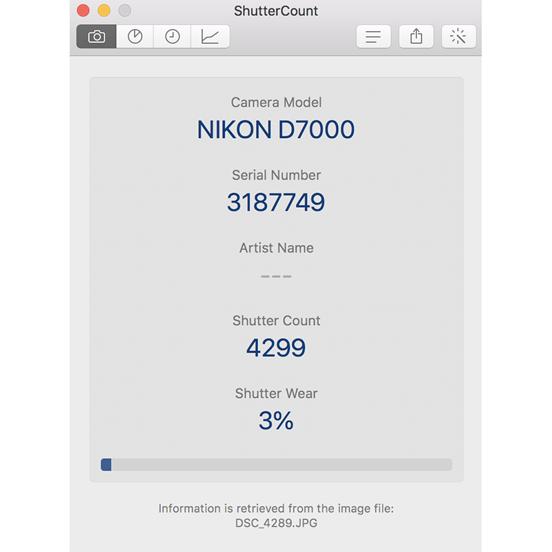Switch to the clock history view
This screenshot has height=552, width=552.
pyautogui.click(x=172, y=37)
